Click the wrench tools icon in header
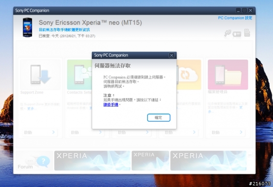This screenshot has width=273, height=187. [227, 33]
